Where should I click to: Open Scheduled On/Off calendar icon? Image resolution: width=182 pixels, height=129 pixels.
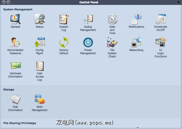pos(161,19)
